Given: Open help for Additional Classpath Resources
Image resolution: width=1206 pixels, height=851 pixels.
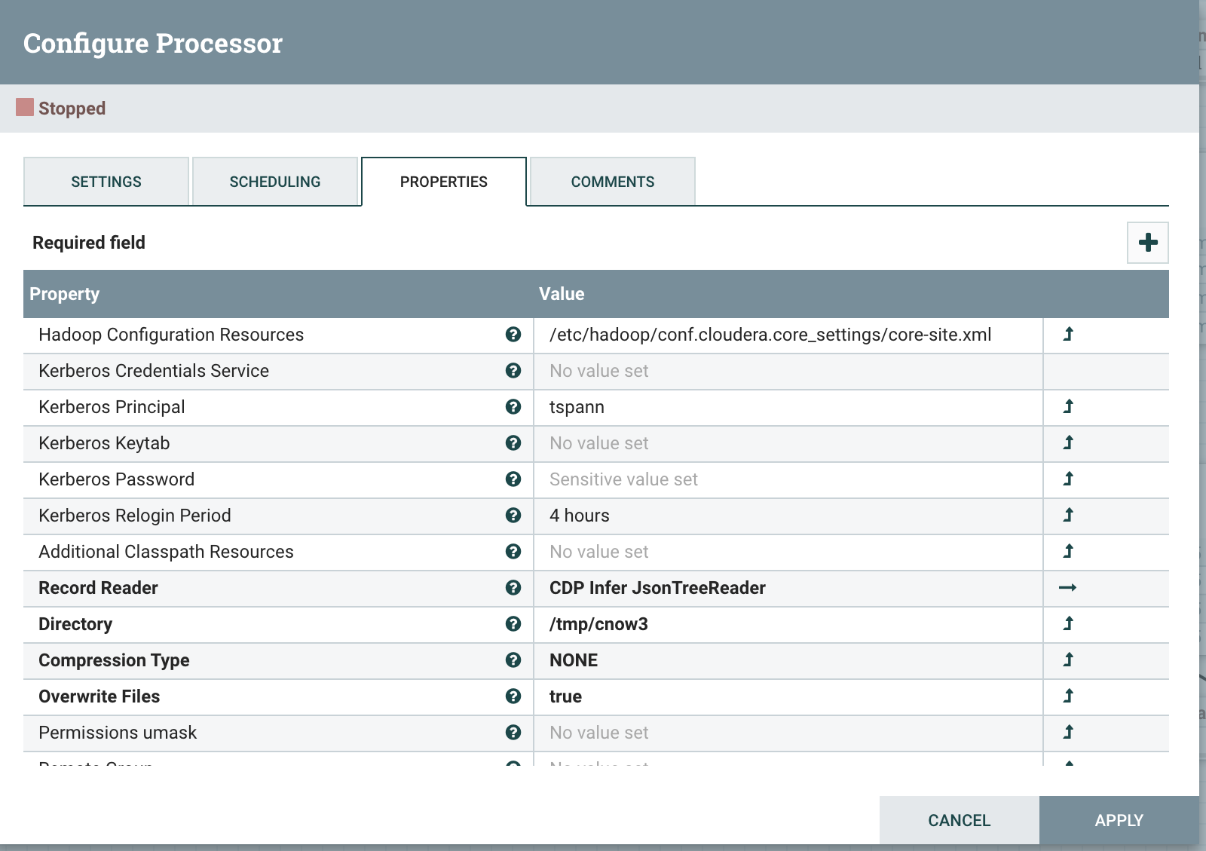Looking at the screenshot, I should [513, 552].
